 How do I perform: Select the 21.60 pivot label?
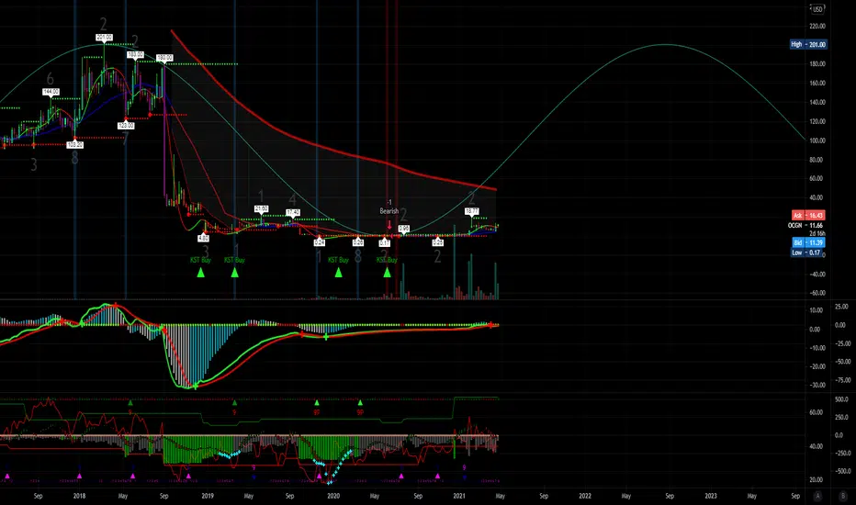[x=262, y=208]
